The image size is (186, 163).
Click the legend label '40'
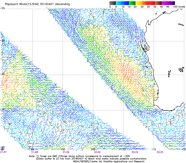161,7
